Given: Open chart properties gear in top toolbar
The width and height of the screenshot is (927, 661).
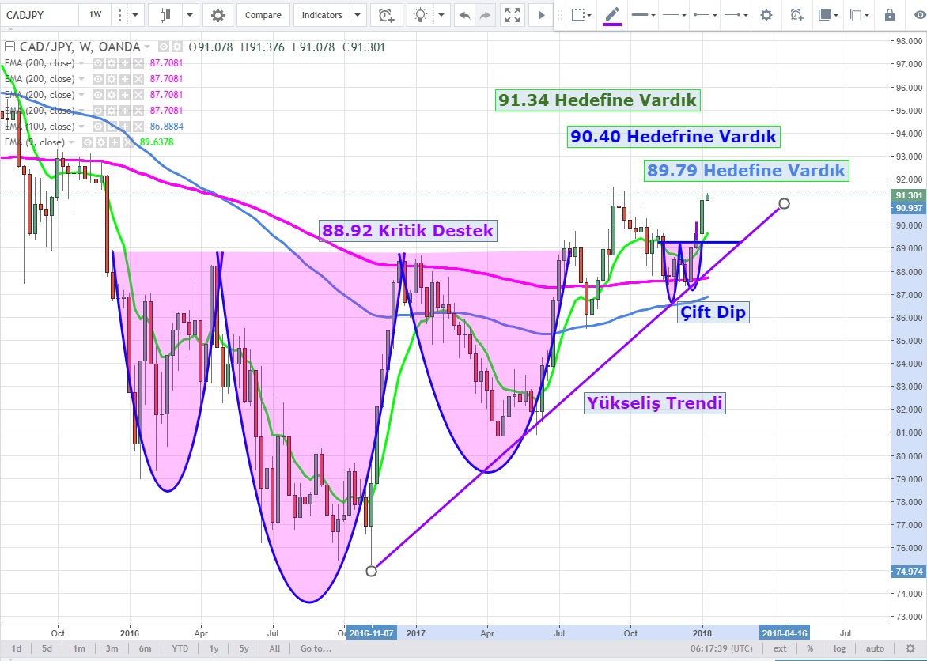Looking at the screenshot, I should coord(218,15).
